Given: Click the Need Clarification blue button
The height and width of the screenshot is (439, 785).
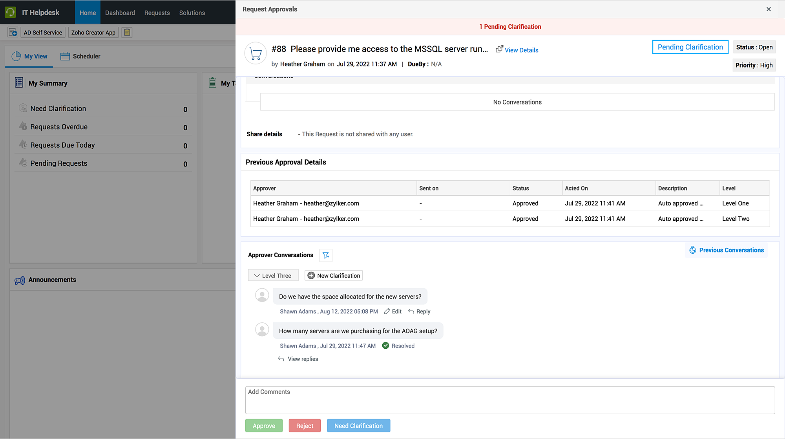Looking at the screenshot, I should click(358, 426).
